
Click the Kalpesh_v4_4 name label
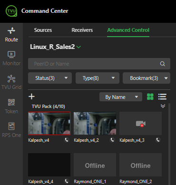point(41,182)
